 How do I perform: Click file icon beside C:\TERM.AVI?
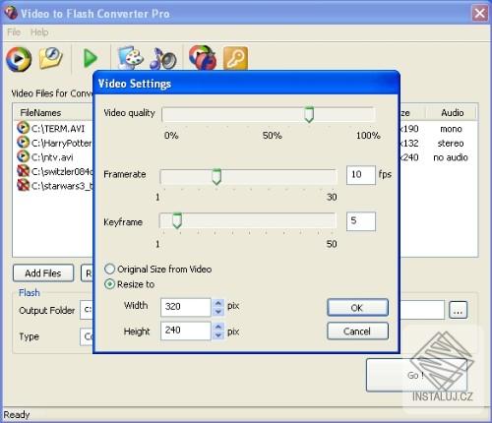(x=23, y=128)
